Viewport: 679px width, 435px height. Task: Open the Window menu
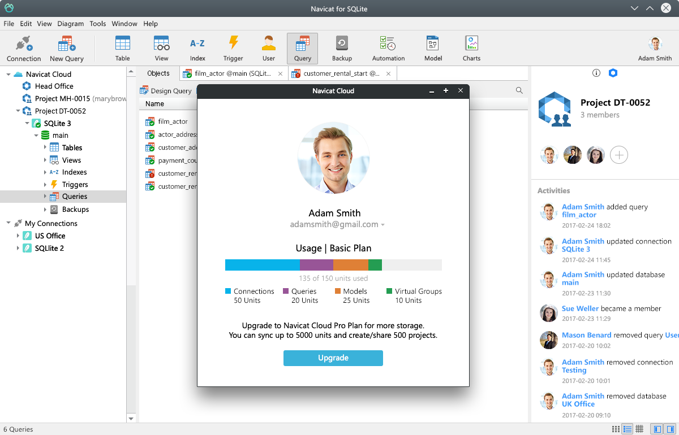click(x=124, y=24)
